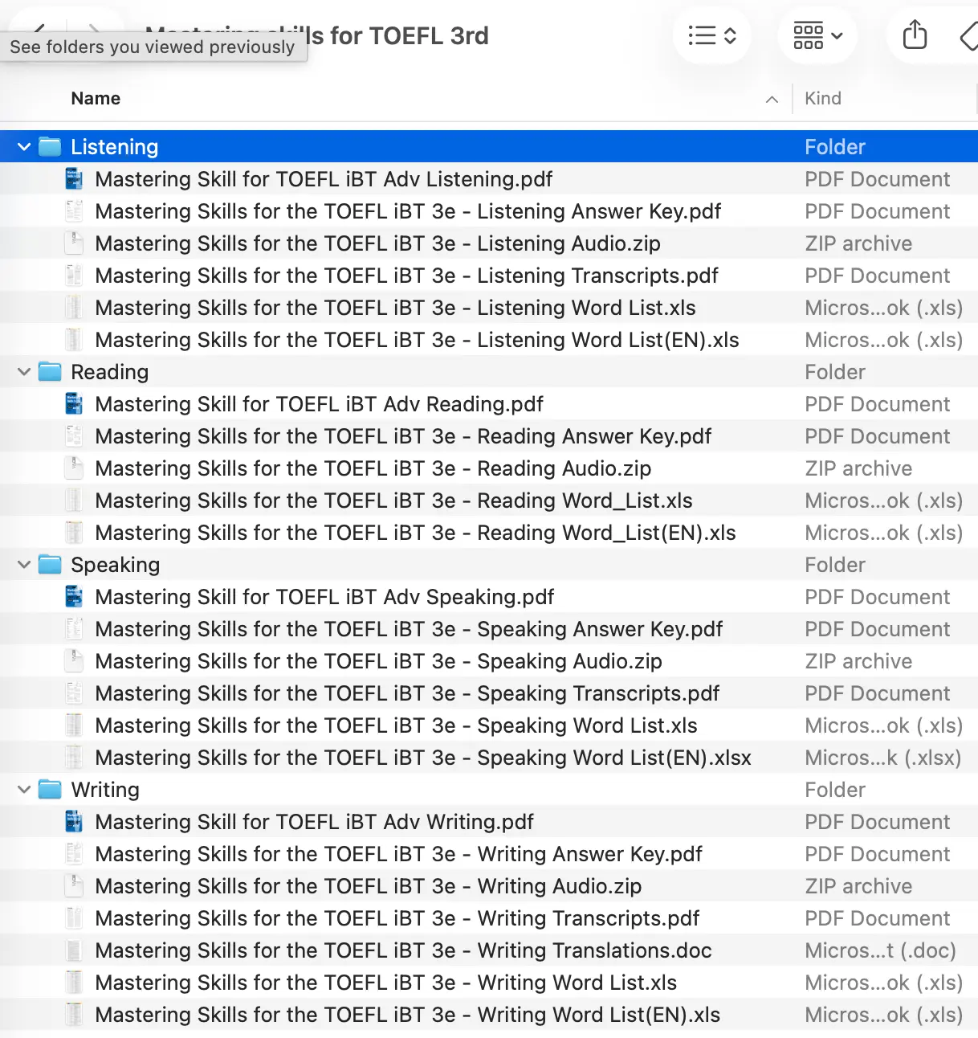The image size is (978, 1038).
Task: Toggle sort order caret in Name column
Action: click(772, 100)
